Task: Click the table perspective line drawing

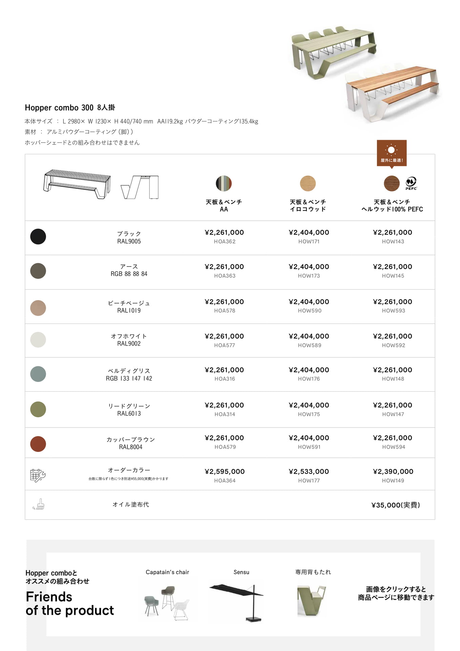Action: 77,184
